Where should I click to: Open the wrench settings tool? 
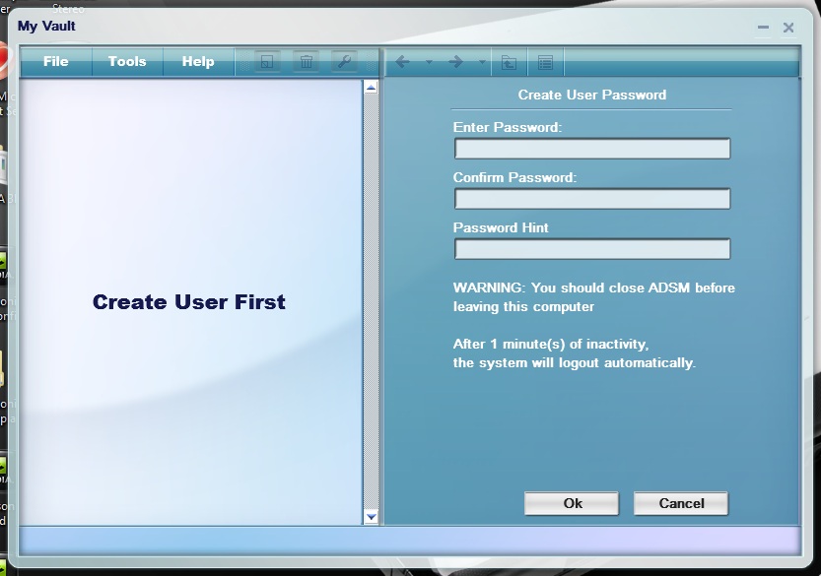344,62
